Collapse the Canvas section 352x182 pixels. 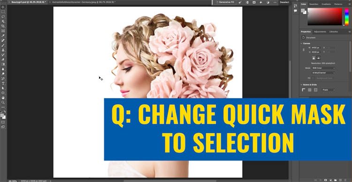coord(302,43)
